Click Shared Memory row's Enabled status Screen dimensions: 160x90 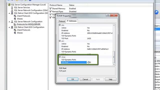72,8
